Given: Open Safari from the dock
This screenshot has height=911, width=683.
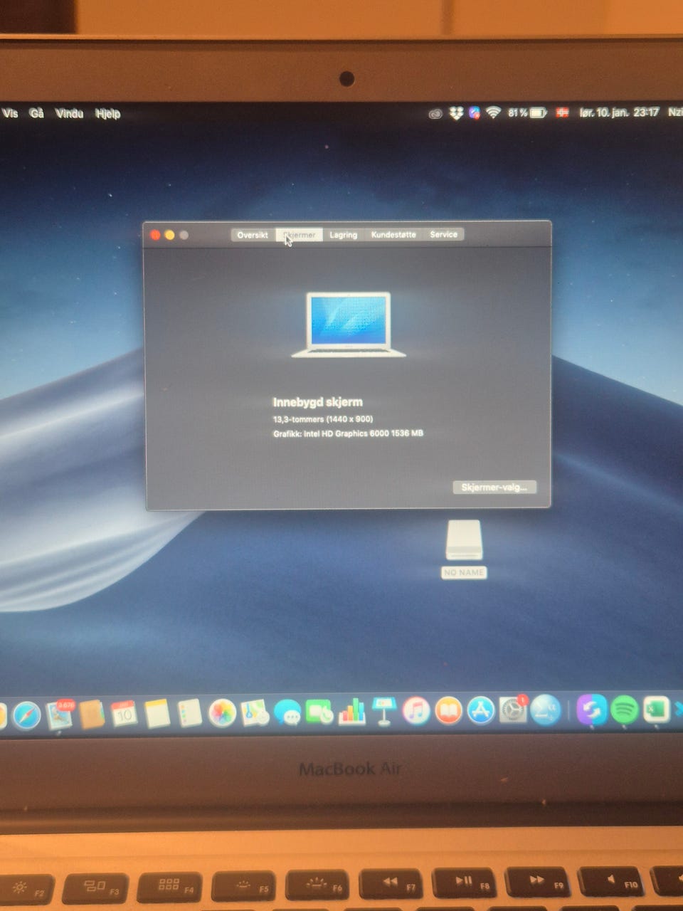Looking at the screenshot, I should pos(27,714).
